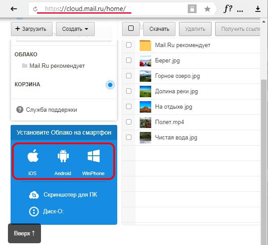Click the scrollbar up arrow
This screenshot has height=245, width=268.
[x=264, y=22]
